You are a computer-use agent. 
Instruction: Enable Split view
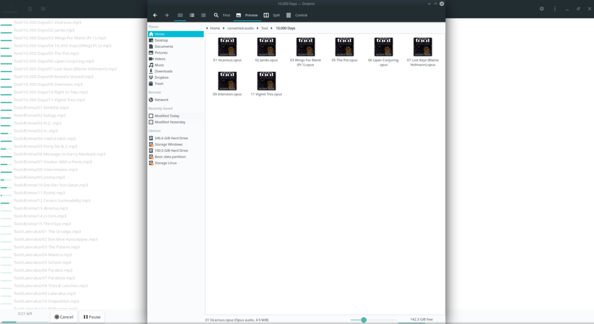pos(273,15)
